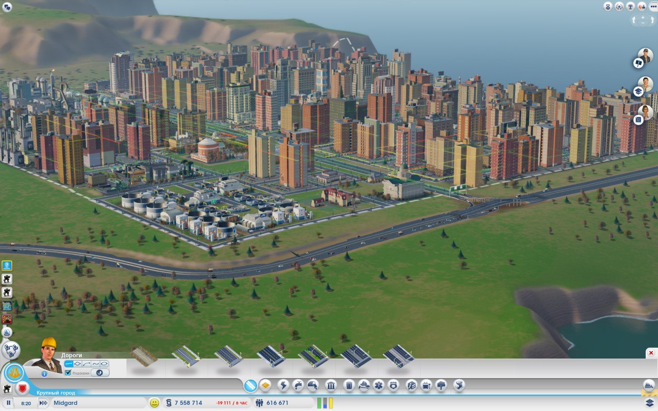The height and width of the screenshot is (411, 658).
Task: Open the Mass transit bus menu
Action: tap(426, 385)
